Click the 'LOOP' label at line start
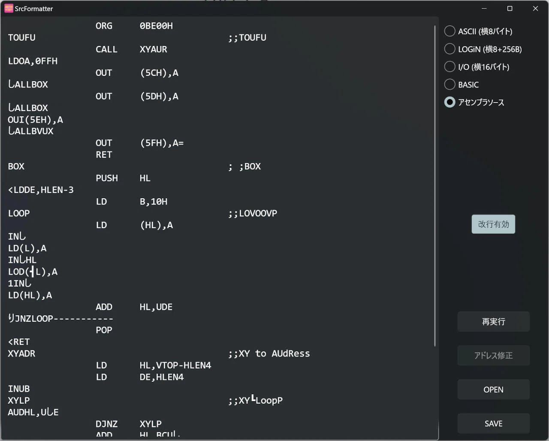Screen dimensions: 549x441 (x=19, y=213)
